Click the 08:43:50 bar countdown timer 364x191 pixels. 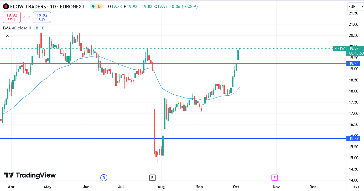(x=356, y=53)
